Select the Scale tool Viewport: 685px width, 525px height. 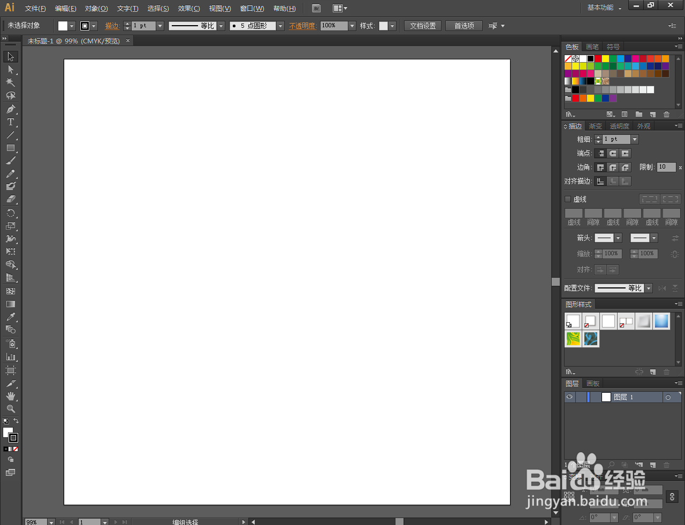pos(11,226)
